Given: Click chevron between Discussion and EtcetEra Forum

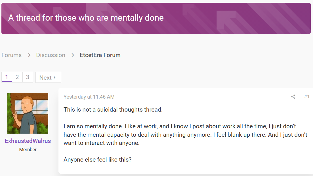Looking at the screenshot, I should (73, 55).
